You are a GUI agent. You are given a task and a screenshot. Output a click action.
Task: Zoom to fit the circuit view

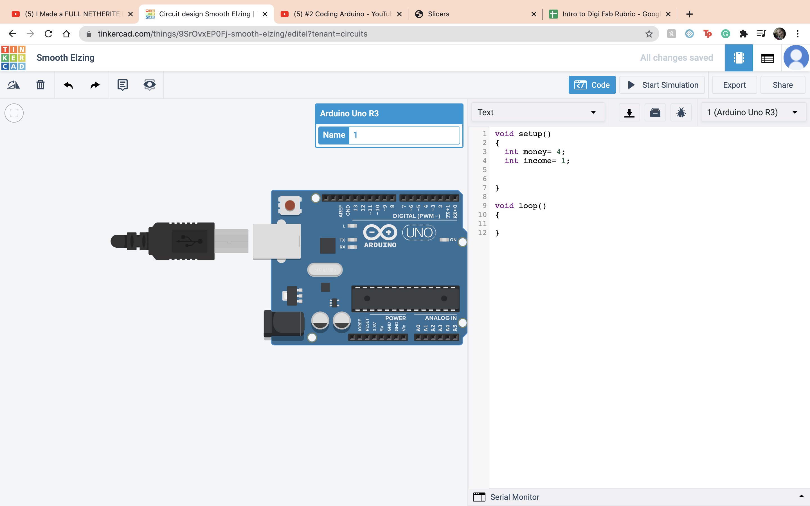[14, 113]
